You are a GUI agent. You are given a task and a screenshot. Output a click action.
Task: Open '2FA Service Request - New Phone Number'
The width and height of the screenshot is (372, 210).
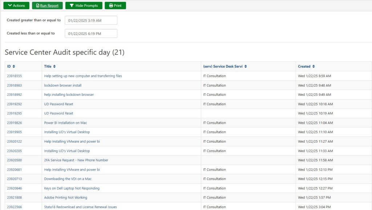pyautogui.click(x=76, y=160)
